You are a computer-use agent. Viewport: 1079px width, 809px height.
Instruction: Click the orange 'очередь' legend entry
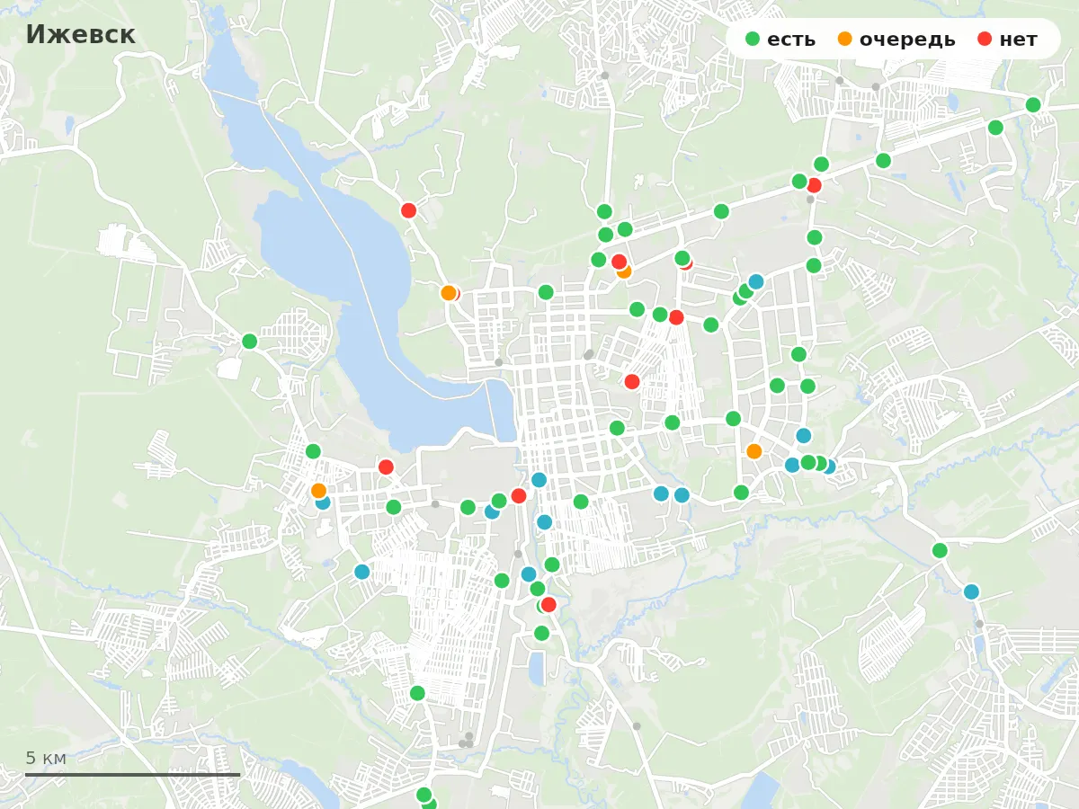896,40
